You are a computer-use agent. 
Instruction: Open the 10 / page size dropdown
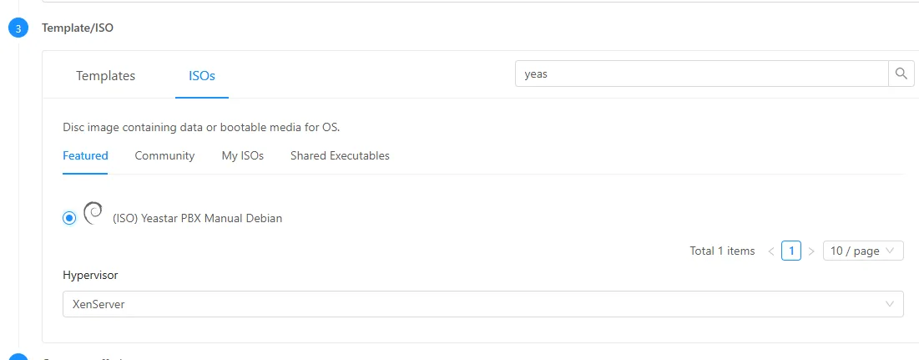click(862, 251)
